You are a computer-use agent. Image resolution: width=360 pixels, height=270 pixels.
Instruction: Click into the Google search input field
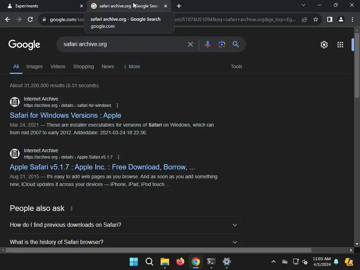pos(124,44)
